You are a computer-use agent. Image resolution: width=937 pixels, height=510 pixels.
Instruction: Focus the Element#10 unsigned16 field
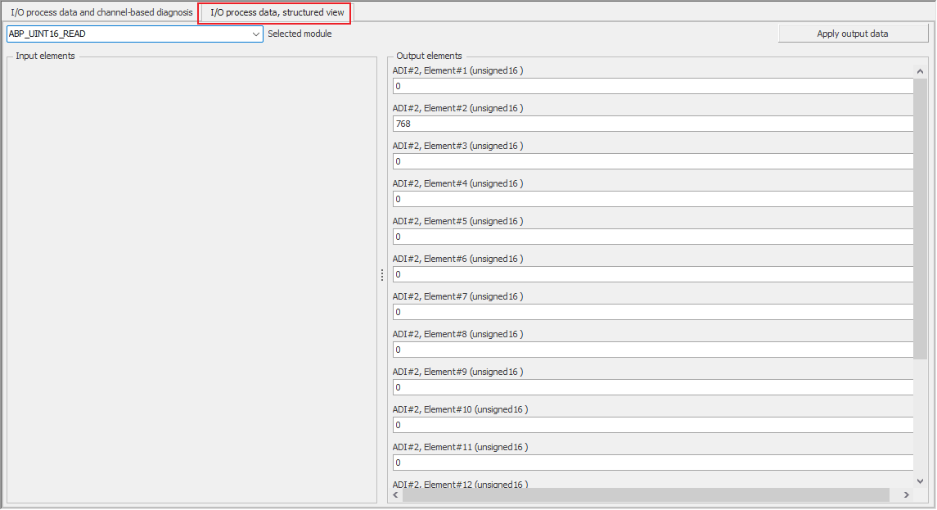pos(652,425)
